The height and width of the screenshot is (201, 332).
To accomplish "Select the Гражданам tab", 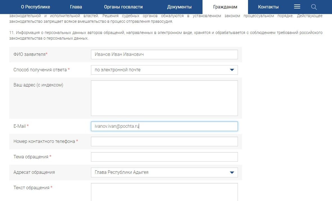I will tap(225, 7).
